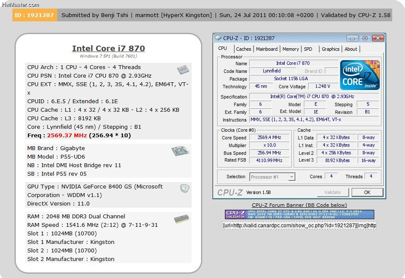The image size is (405, 278).
Task: Click the SB : Intel P55 rev 05 line
Action: (x=57, y=174)
